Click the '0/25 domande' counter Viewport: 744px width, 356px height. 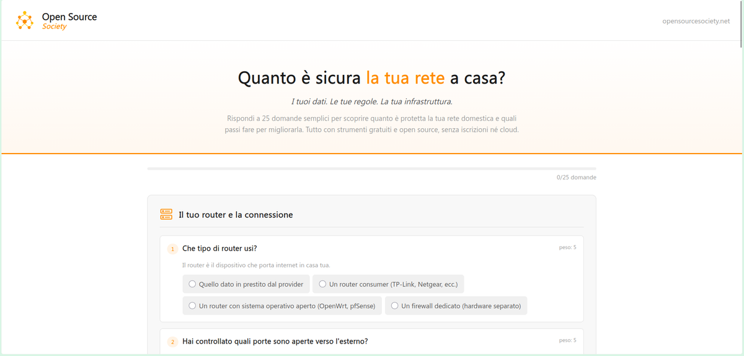(x=577, y=178)
